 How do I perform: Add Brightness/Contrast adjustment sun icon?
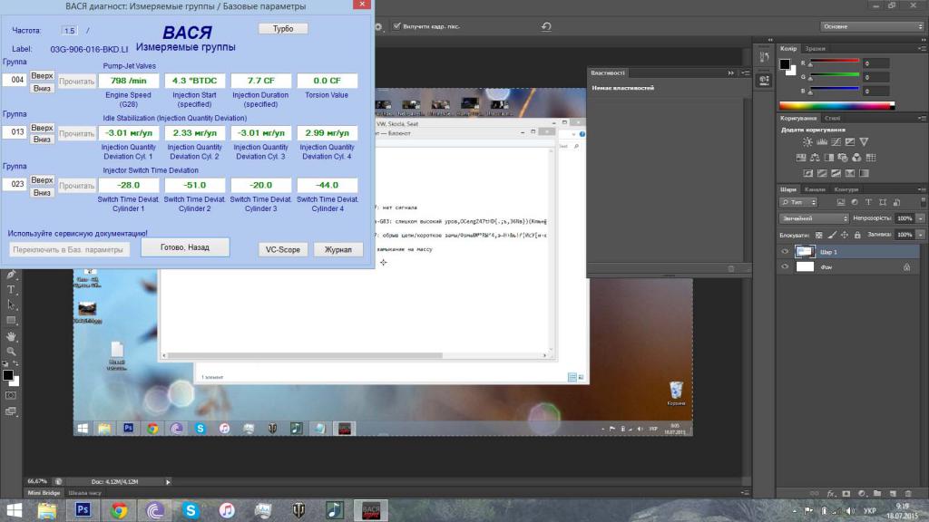[x=807, y=142]
